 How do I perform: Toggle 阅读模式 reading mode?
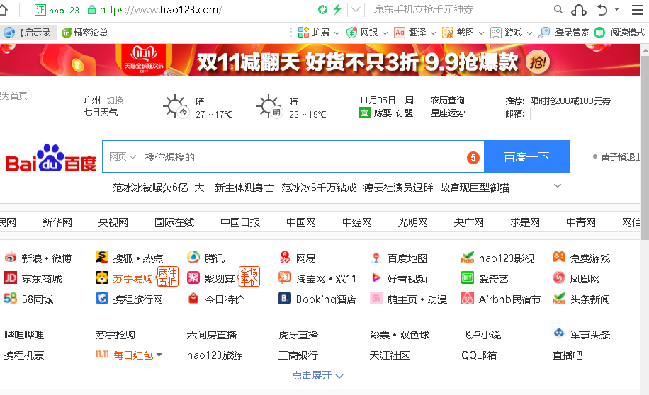click(619, 33)
